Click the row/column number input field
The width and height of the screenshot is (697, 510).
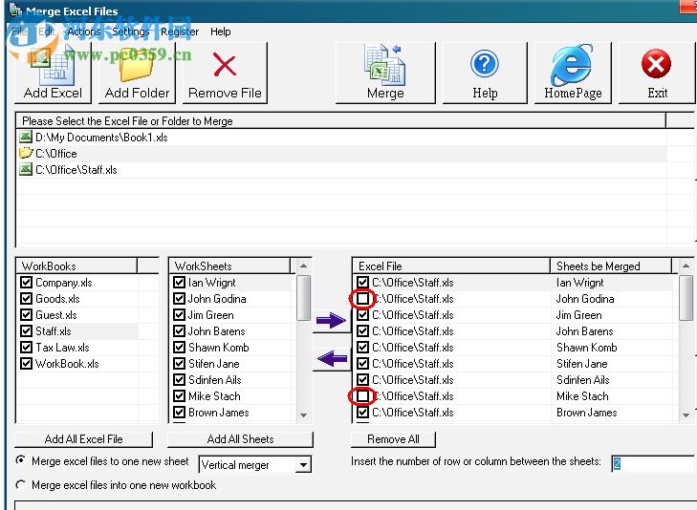(x=653, y=464)
